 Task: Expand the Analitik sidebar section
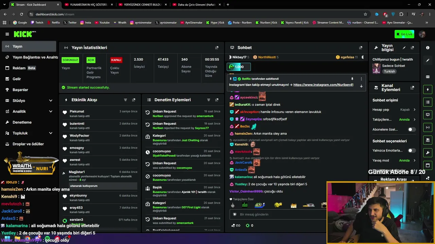51,111
